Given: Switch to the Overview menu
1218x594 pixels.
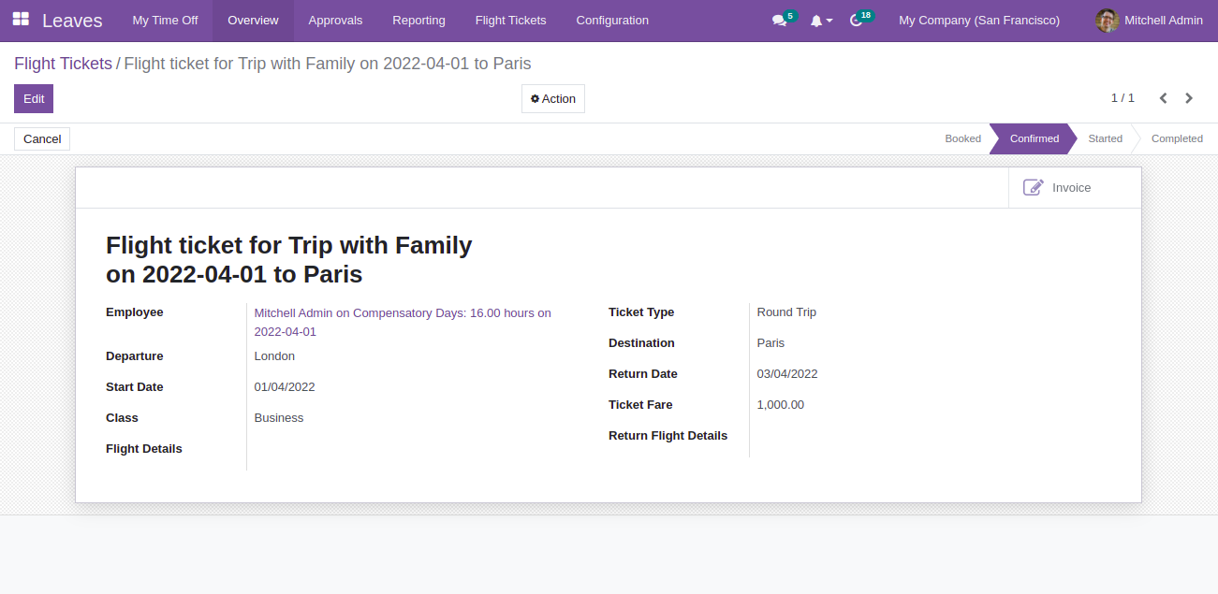Looking at the screenshot, I should pyautogui.click(x=251, y=20).
